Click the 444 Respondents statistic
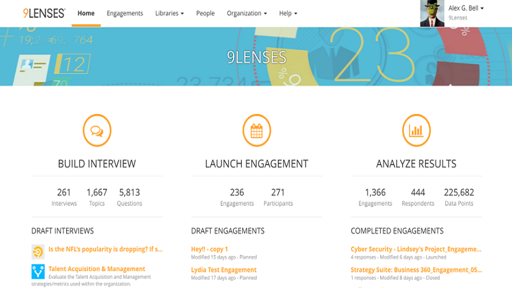The height and width of the screenshot is (288, 512). pyautogui.click(x=418, y=197)
